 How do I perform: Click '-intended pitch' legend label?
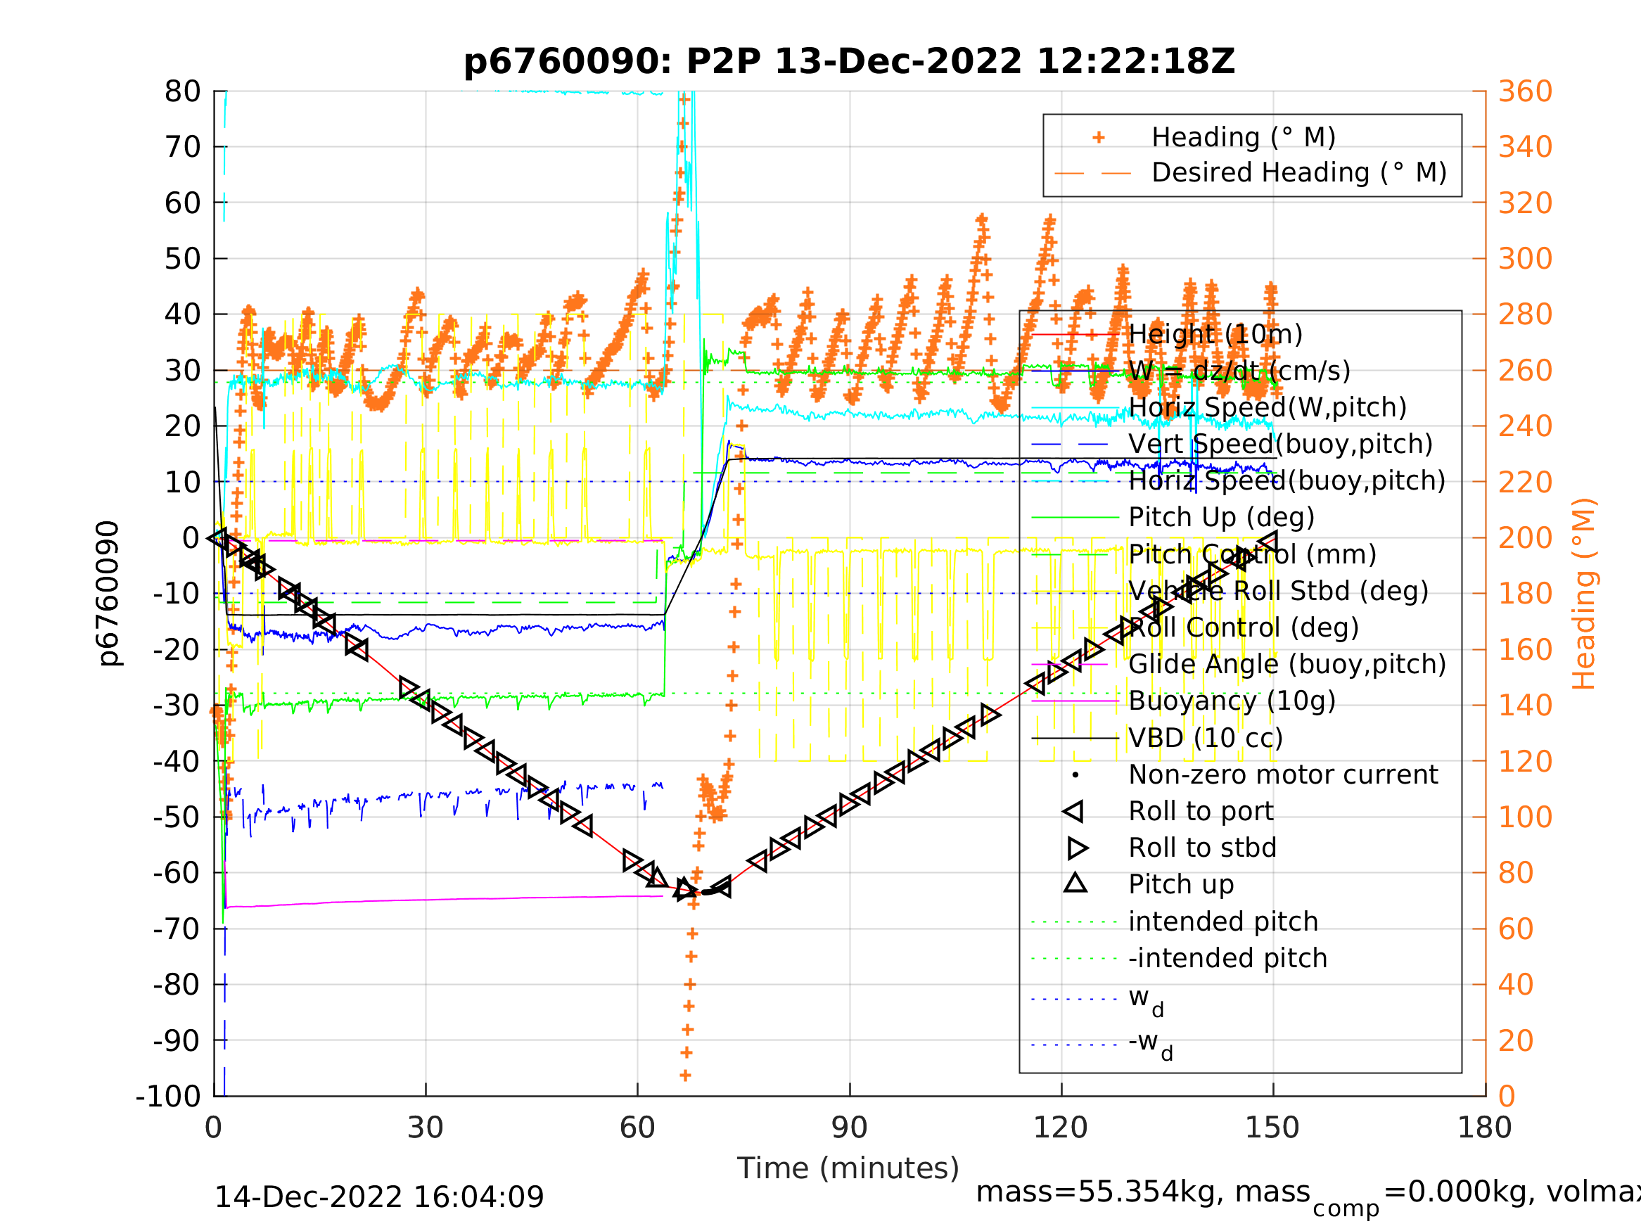pyautogui.click(x=1228, y=958)
